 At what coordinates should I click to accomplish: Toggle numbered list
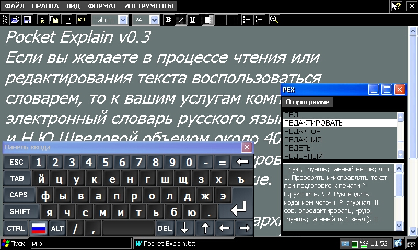click(x=259, y=20)
